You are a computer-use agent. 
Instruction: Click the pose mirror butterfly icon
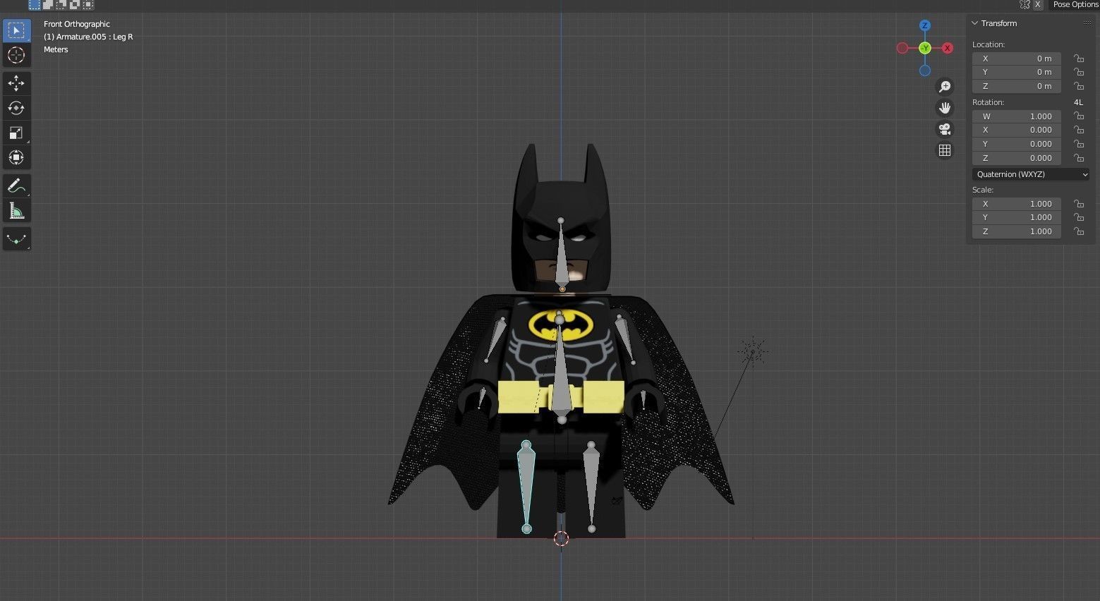[1025, 5]
